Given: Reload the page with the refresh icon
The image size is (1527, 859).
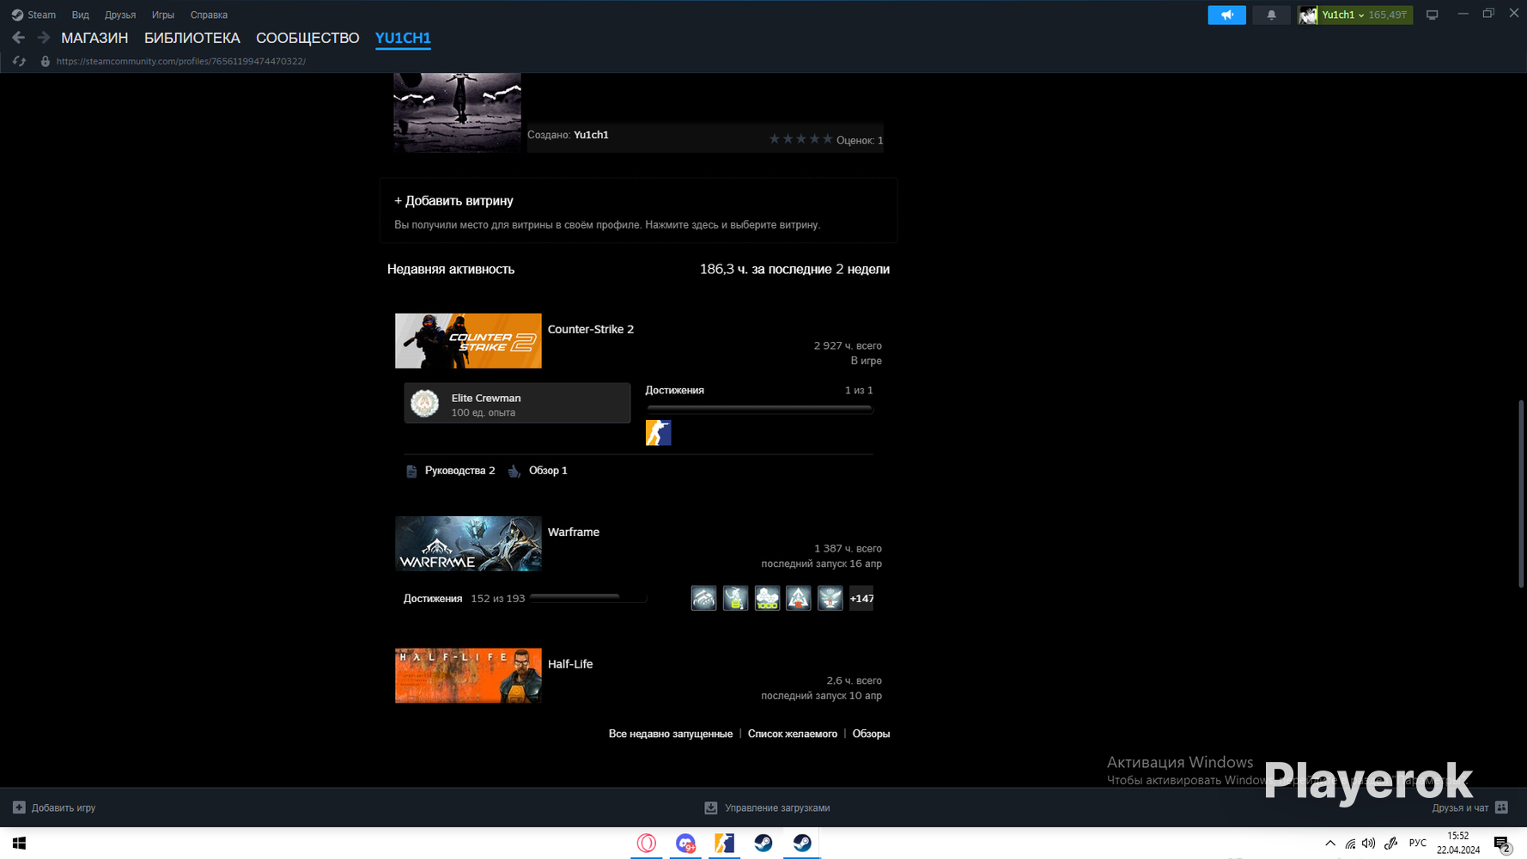Looking at the screenshot, I should click(x=19, y=61).
